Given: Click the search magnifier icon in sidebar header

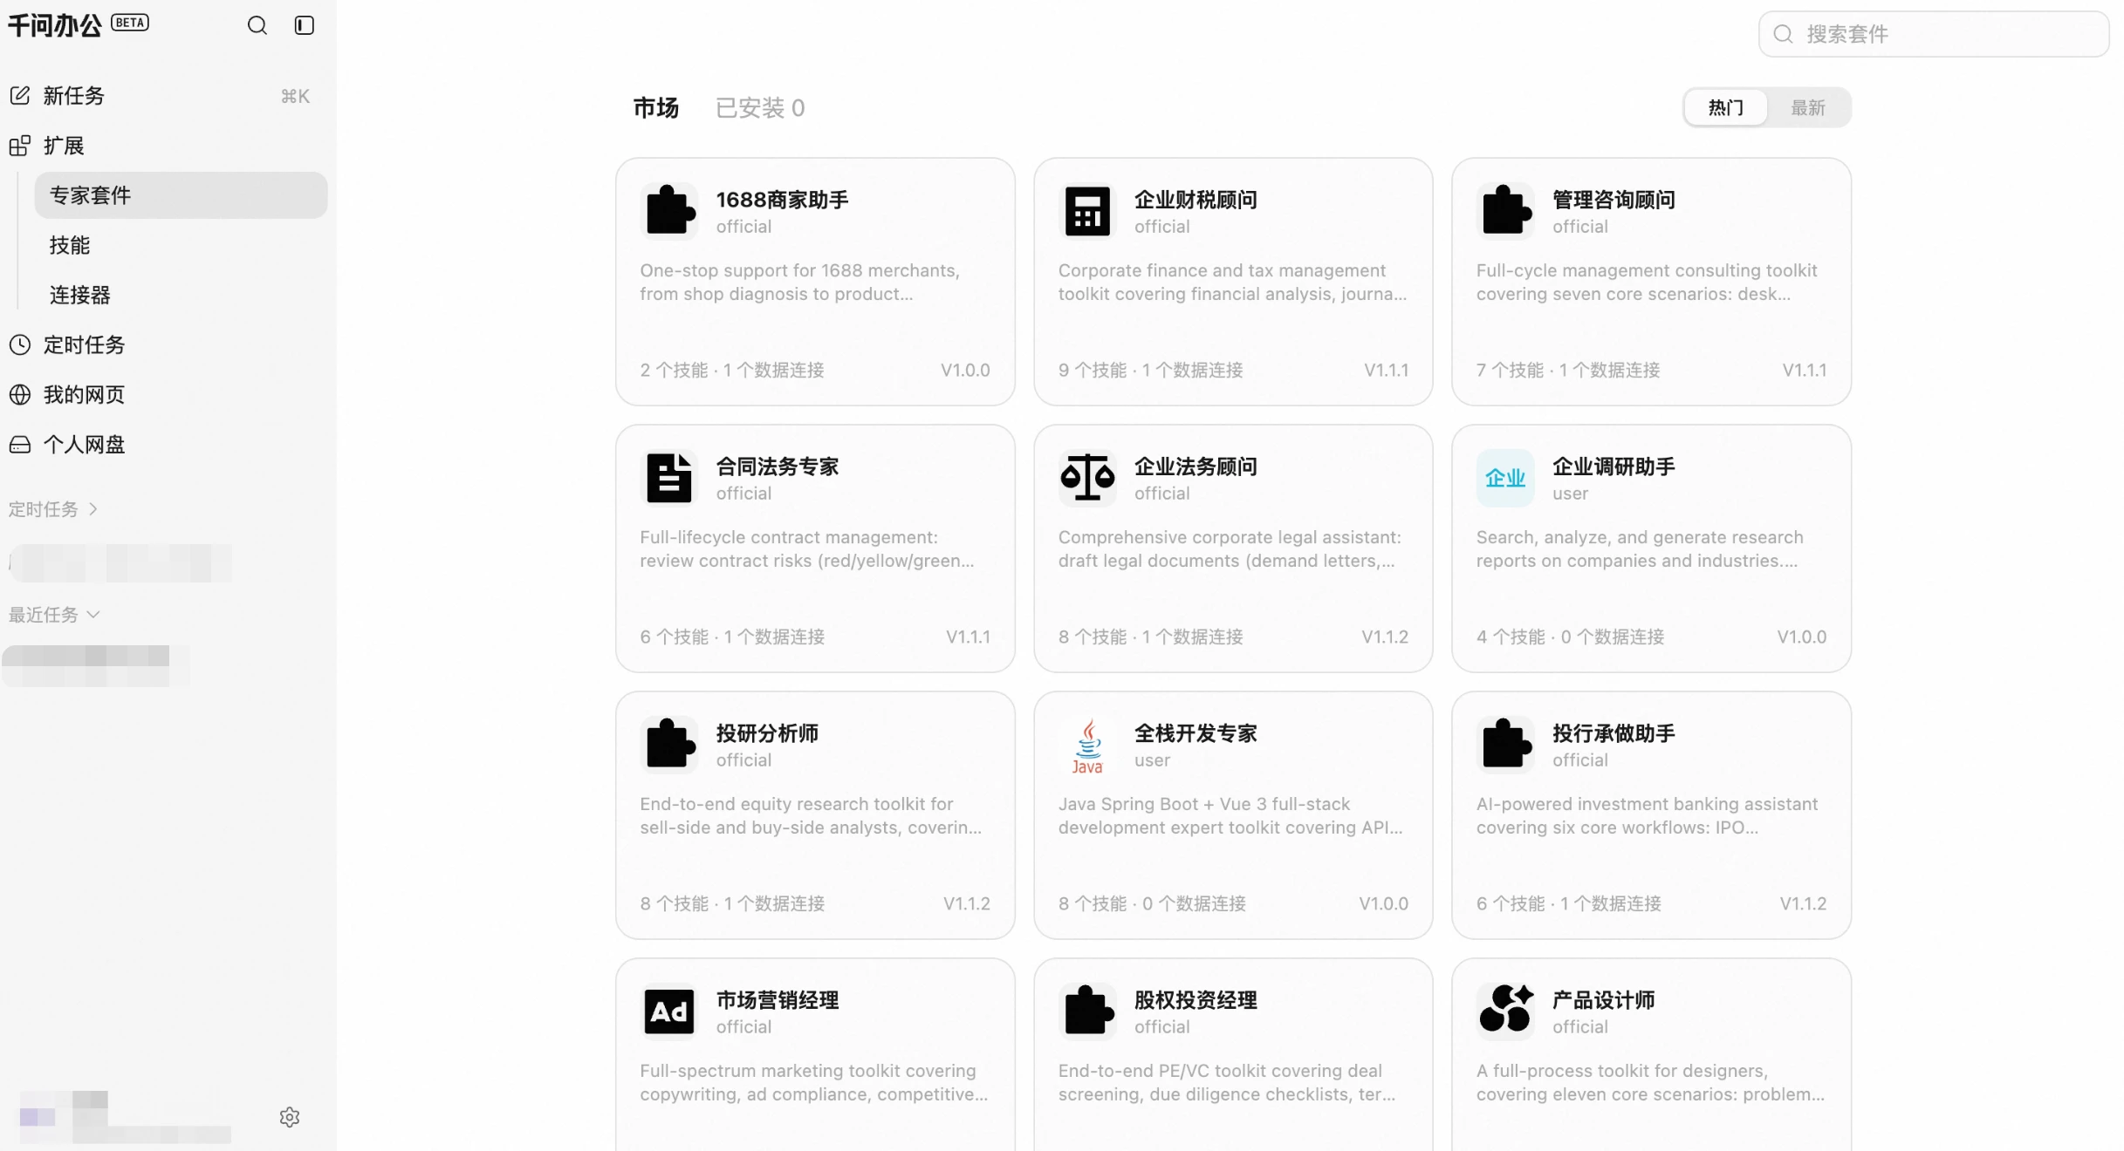Looking at the screenshot, I should coord(257,25).
